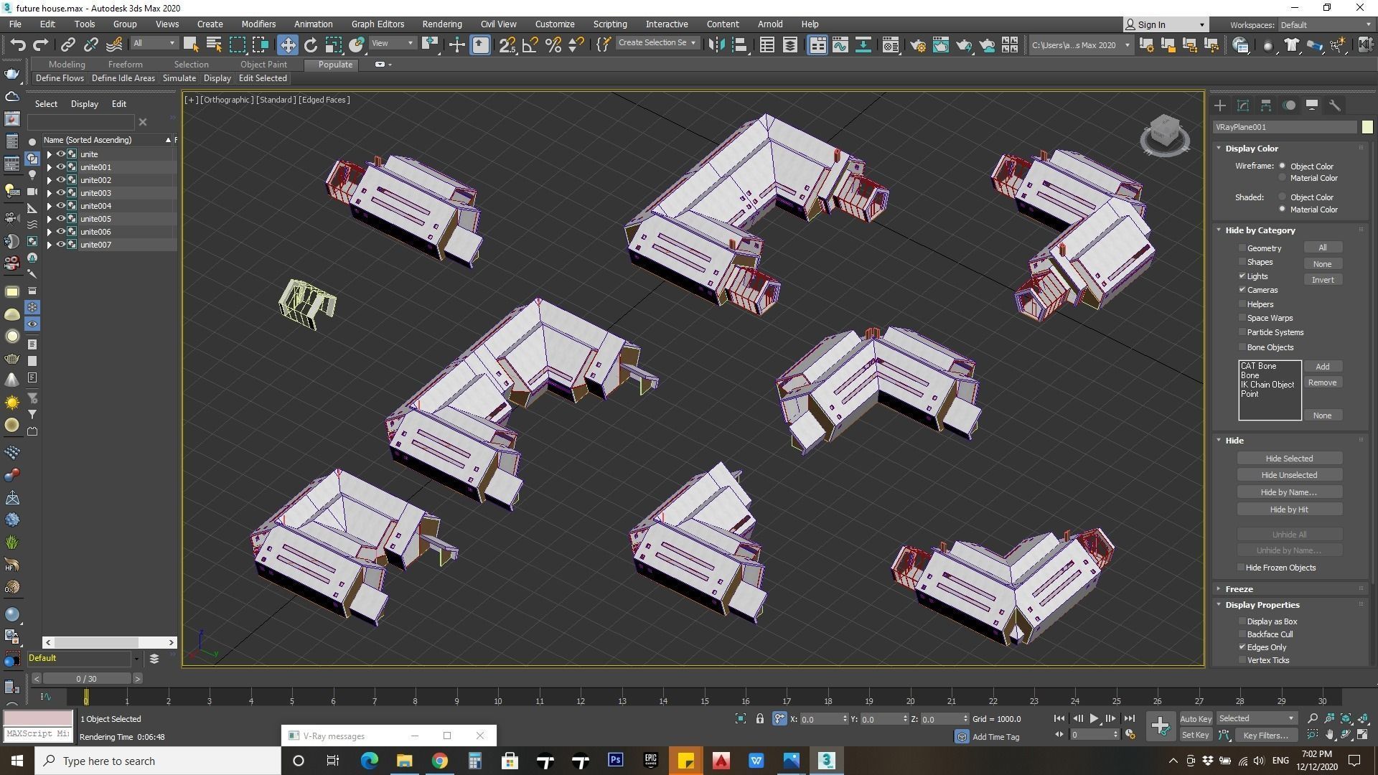Click the Hide Unselected button

tap(1289, 475)
